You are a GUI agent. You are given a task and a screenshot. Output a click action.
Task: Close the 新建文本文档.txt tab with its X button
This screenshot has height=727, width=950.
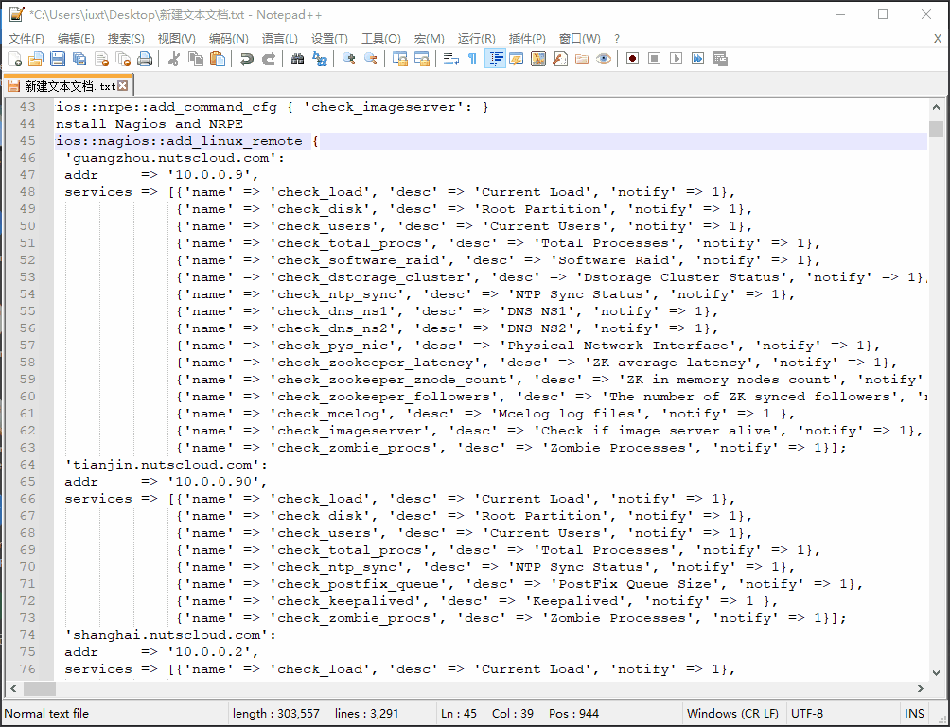tap(123, 86)
